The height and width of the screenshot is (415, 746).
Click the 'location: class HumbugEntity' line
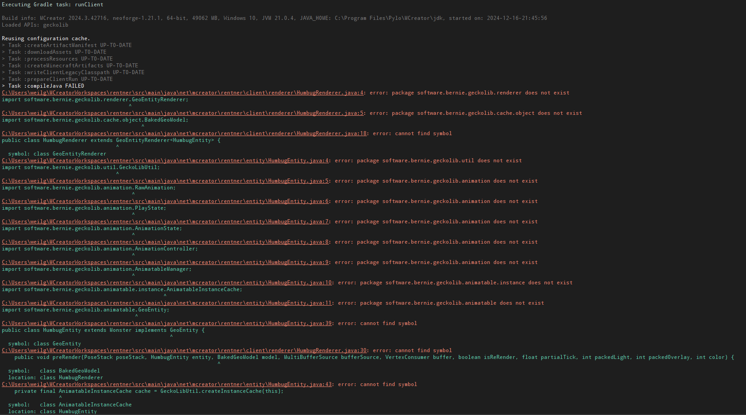[53, 411]
